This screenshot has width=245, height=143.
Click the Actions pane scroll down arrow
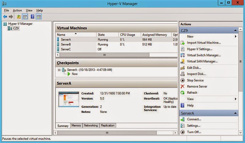pos(240,133)
